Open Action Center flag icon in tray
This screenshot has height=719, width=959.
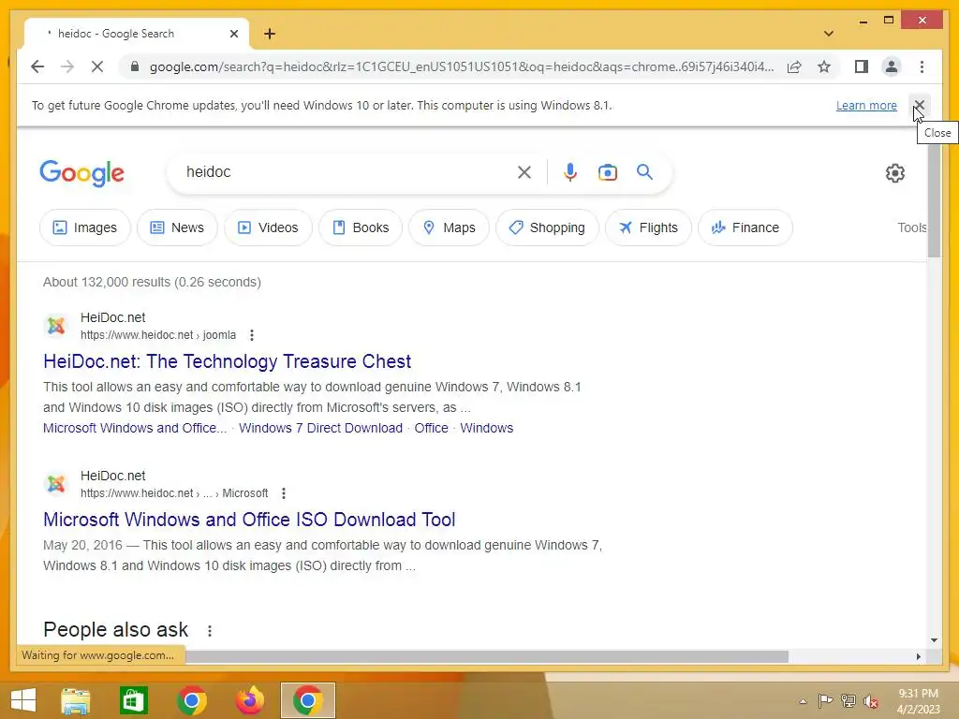(825, 700)
